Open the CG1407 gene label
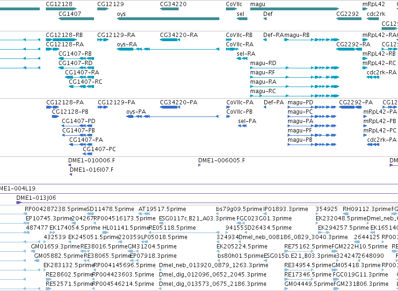This screenshot has height=291, width=398. point(70,14)
